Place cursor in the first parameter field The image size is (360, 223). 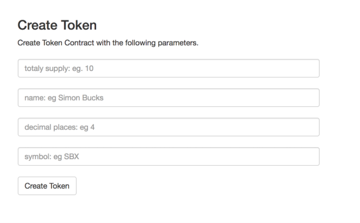pos(169,68)
